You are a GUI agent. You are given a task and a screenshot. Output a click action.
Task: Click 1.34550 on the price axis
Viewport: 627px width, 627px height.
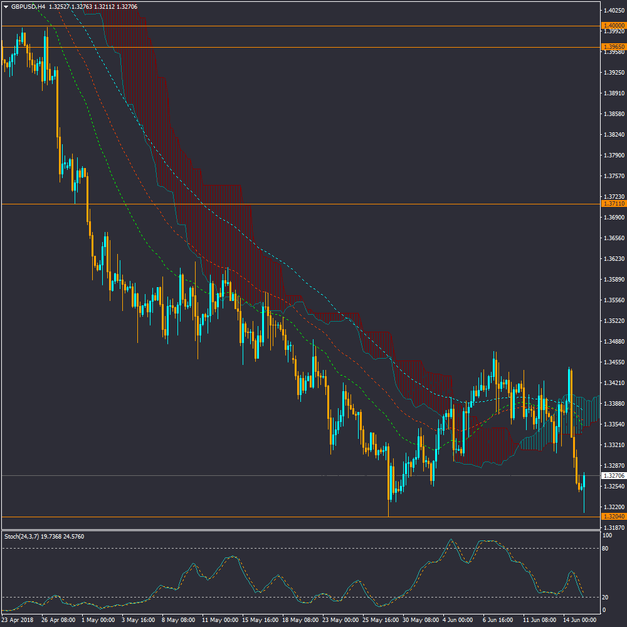pos(614,362)
